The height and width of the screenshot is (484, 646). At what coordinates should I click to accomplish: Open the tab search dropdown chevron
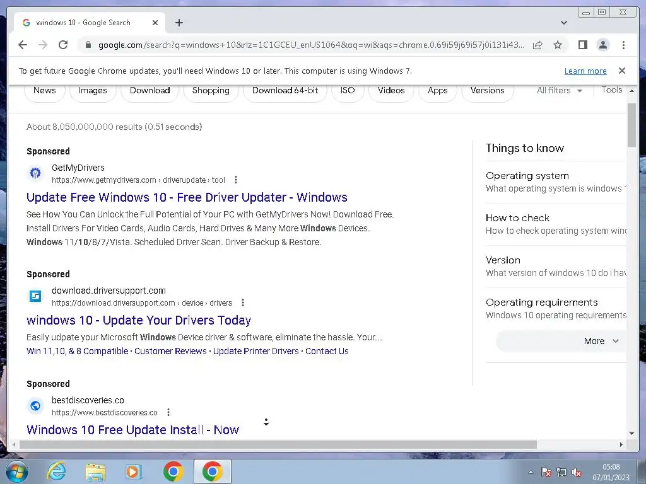(x=564, y=23)
